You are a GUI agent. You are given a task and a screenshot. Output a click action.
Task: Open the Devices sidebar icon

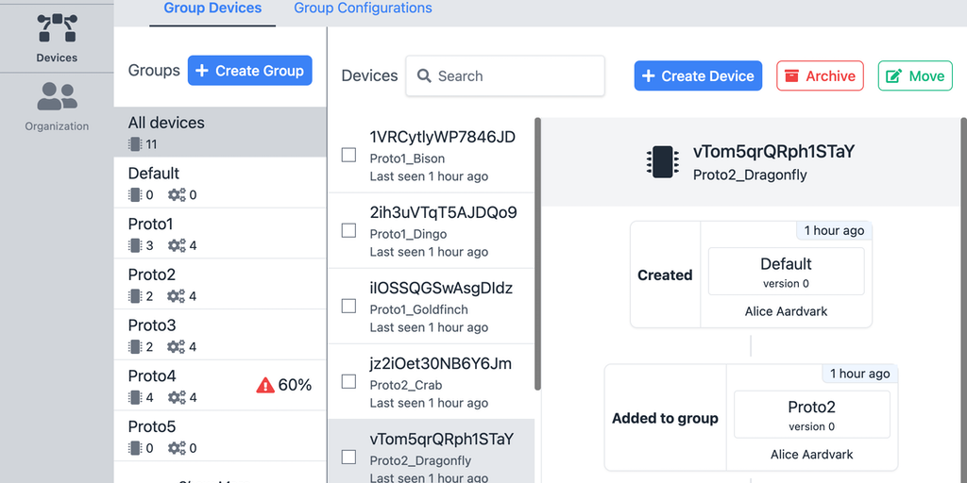tap(57, 28)
